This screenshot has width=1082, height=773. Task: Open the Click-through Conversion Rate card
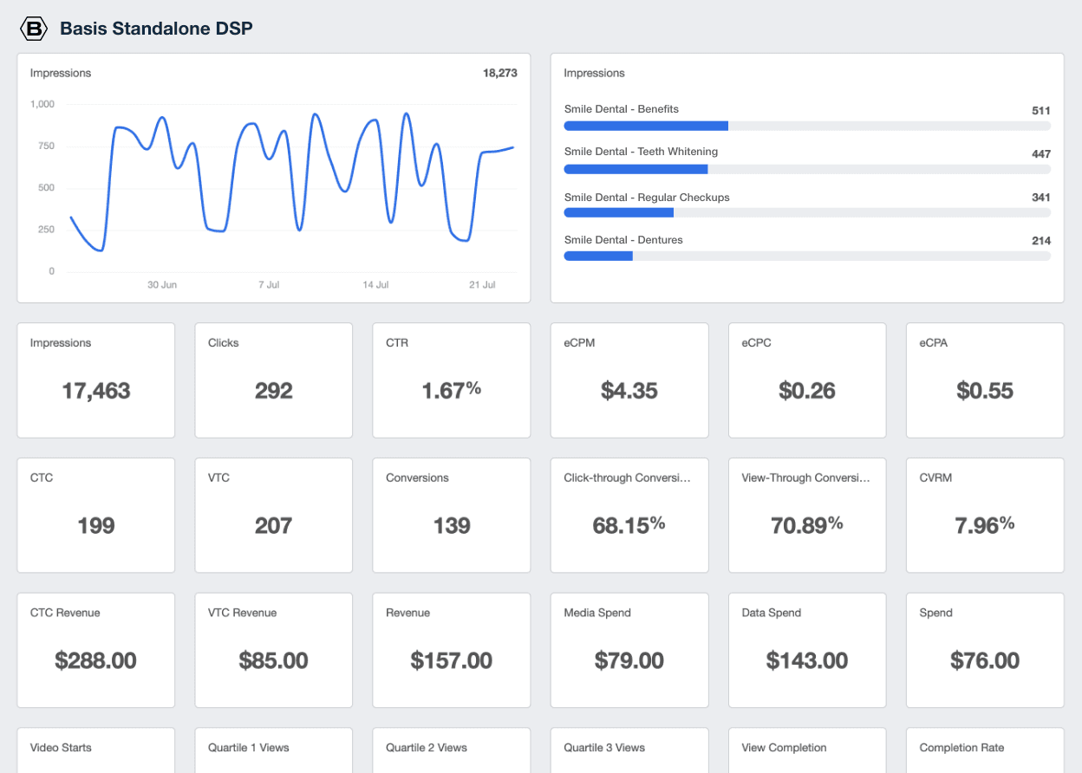coord(629,515)
